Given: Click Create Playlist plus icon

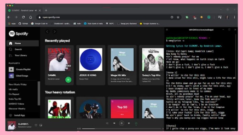Looking at the screenshot, I should (x=11, y=69).
